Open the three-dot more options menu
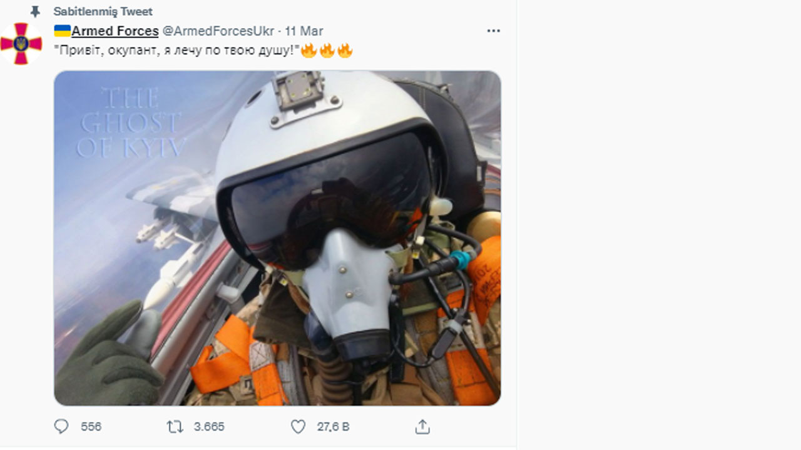The width and height of the screenshot is (801, 450). (494, 31)
